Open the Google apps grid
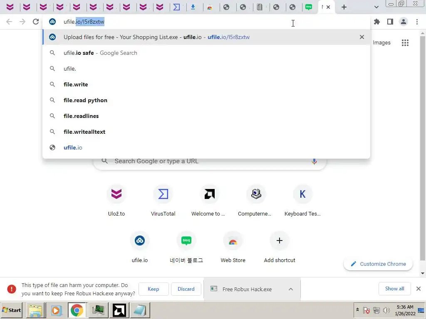Image resolution: width=426 pixels, height=319 pixels. 405,43
